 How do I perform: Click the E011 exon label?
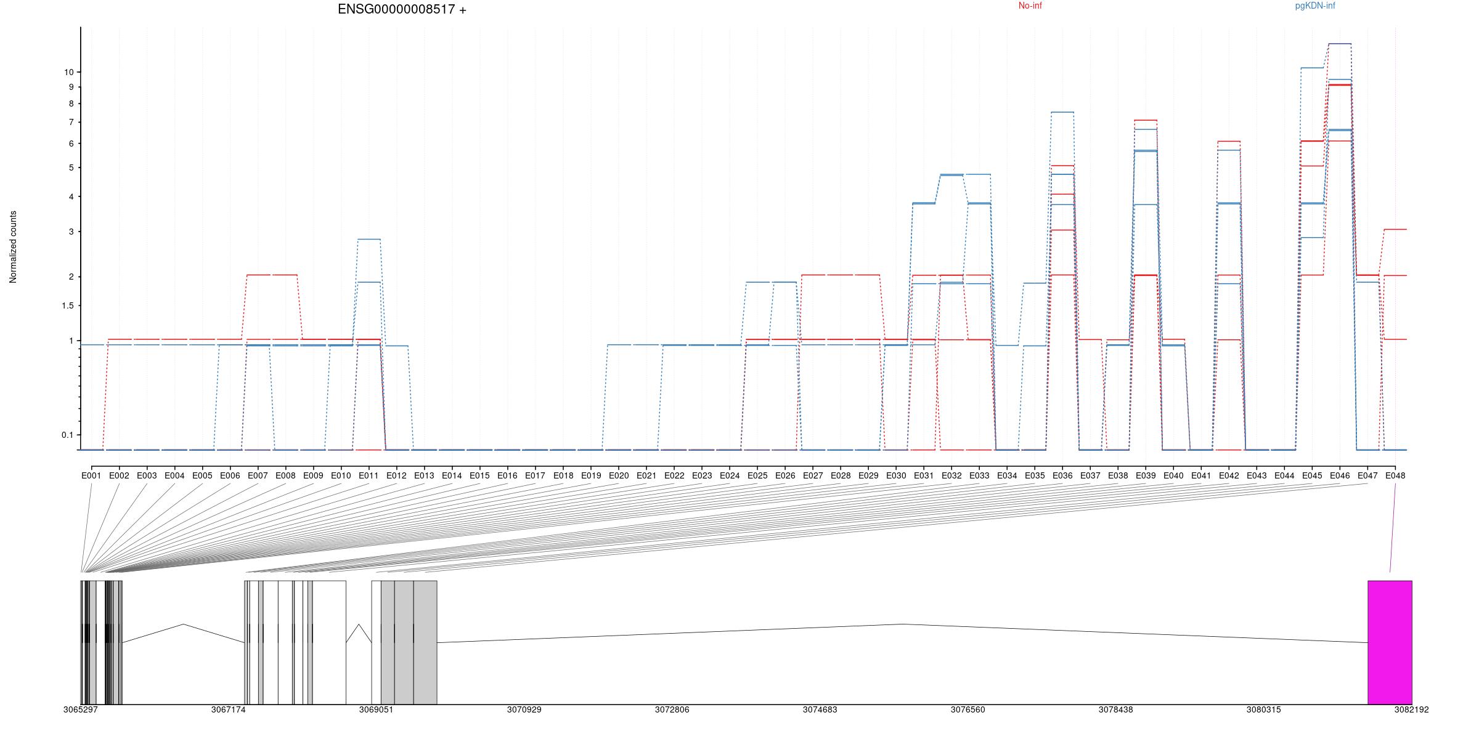point(369,475)
